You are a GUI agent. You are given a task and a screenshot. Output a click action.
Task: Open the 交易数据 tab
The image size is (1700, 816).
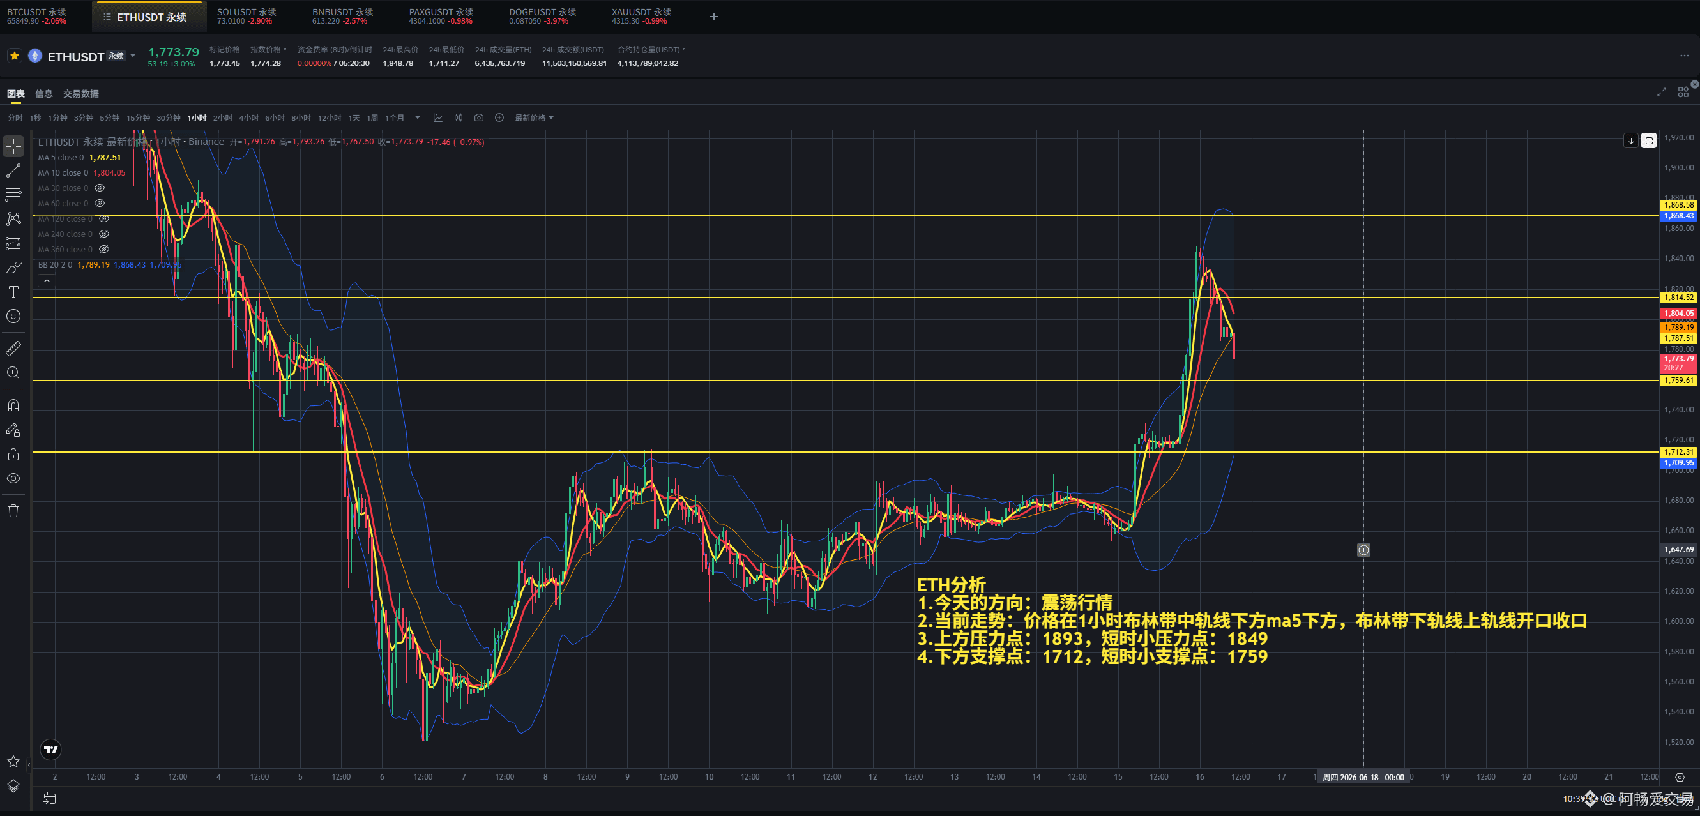(x=81, y=94)
